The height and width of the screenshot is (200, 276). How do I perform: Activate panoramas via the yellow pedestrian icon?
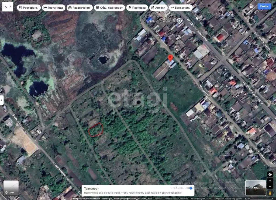tap(270, 193)
